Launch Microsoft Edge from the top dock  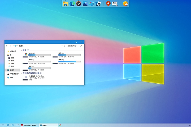[72, 4]
